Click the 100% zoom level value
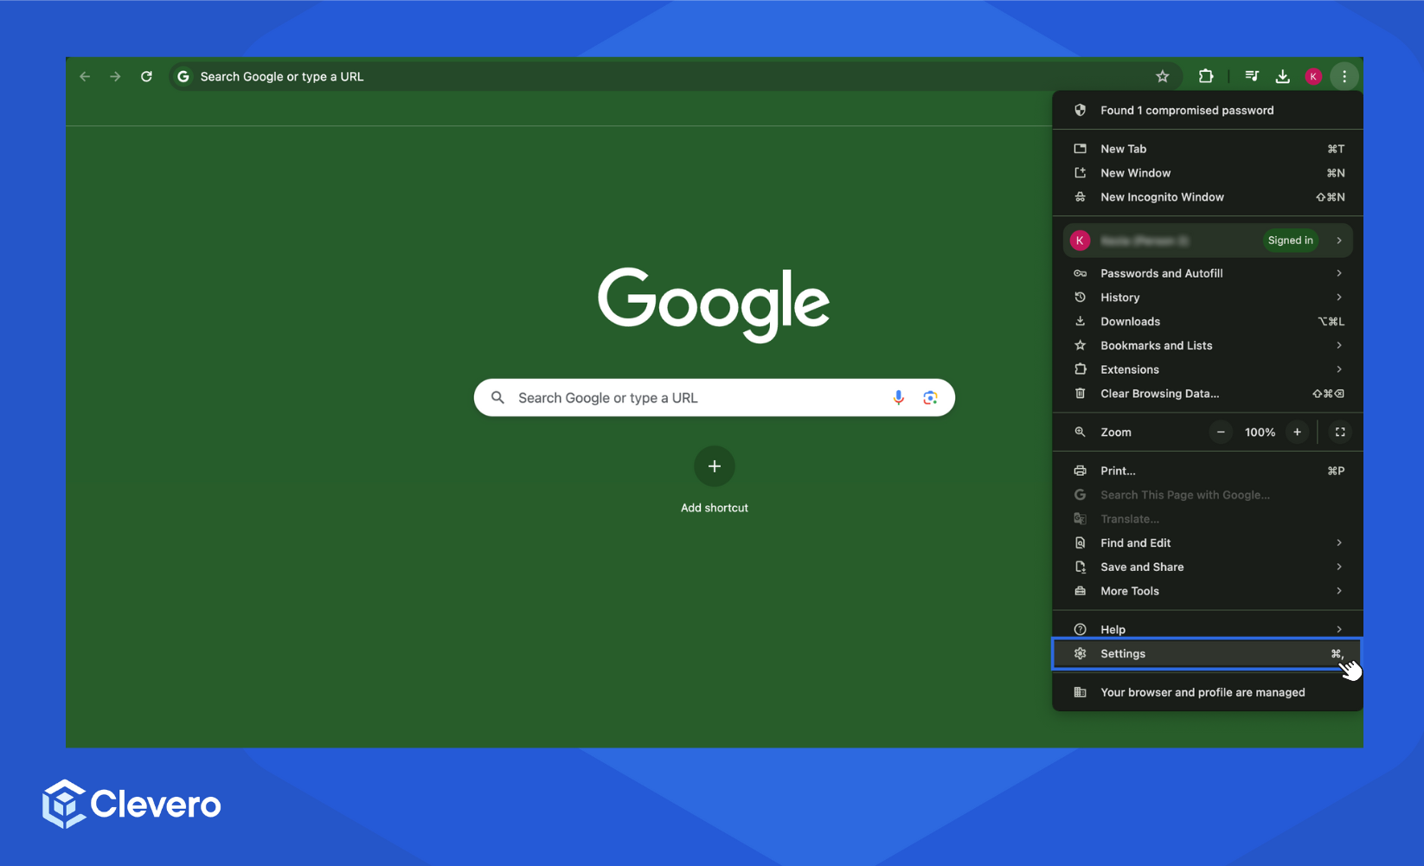This screenshot has height=866, width=1424. click(1260, 433)
